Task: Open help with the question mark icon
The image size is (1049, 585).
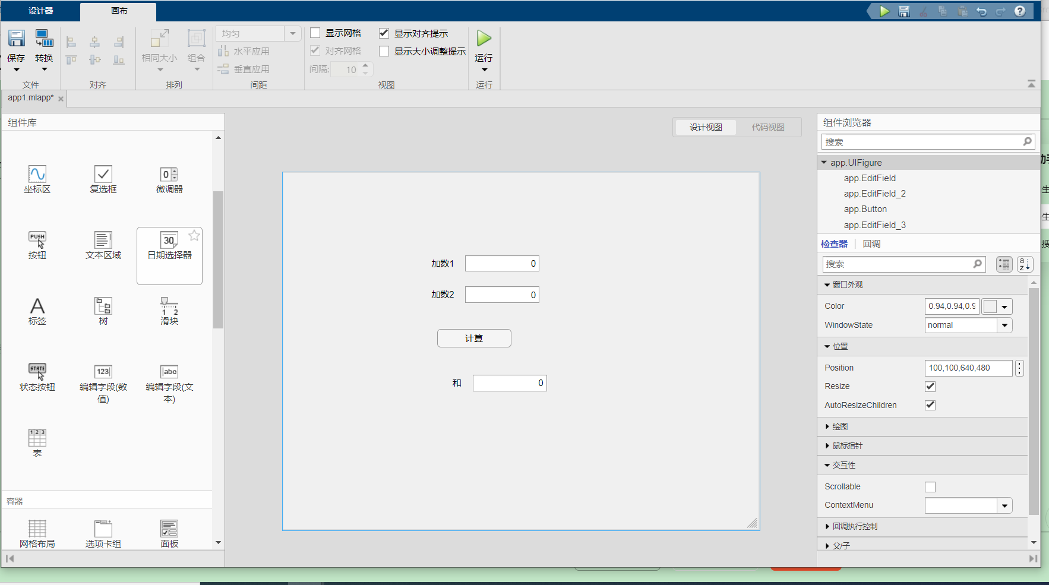Action: point(1020,11)
